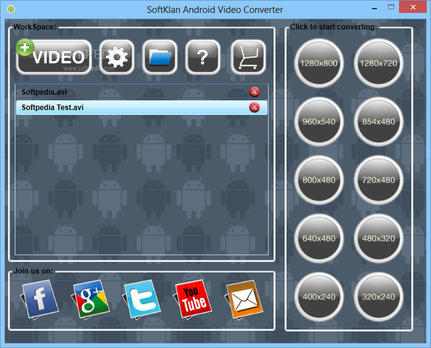
Task: Click the add VIDEO button
Action: click(54, 57)
